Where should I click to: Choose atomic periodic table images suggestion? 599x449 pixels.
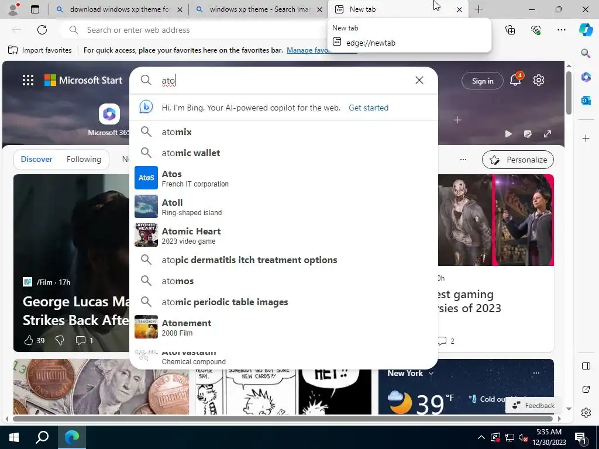pyautogui.click(x=284, y=302)
